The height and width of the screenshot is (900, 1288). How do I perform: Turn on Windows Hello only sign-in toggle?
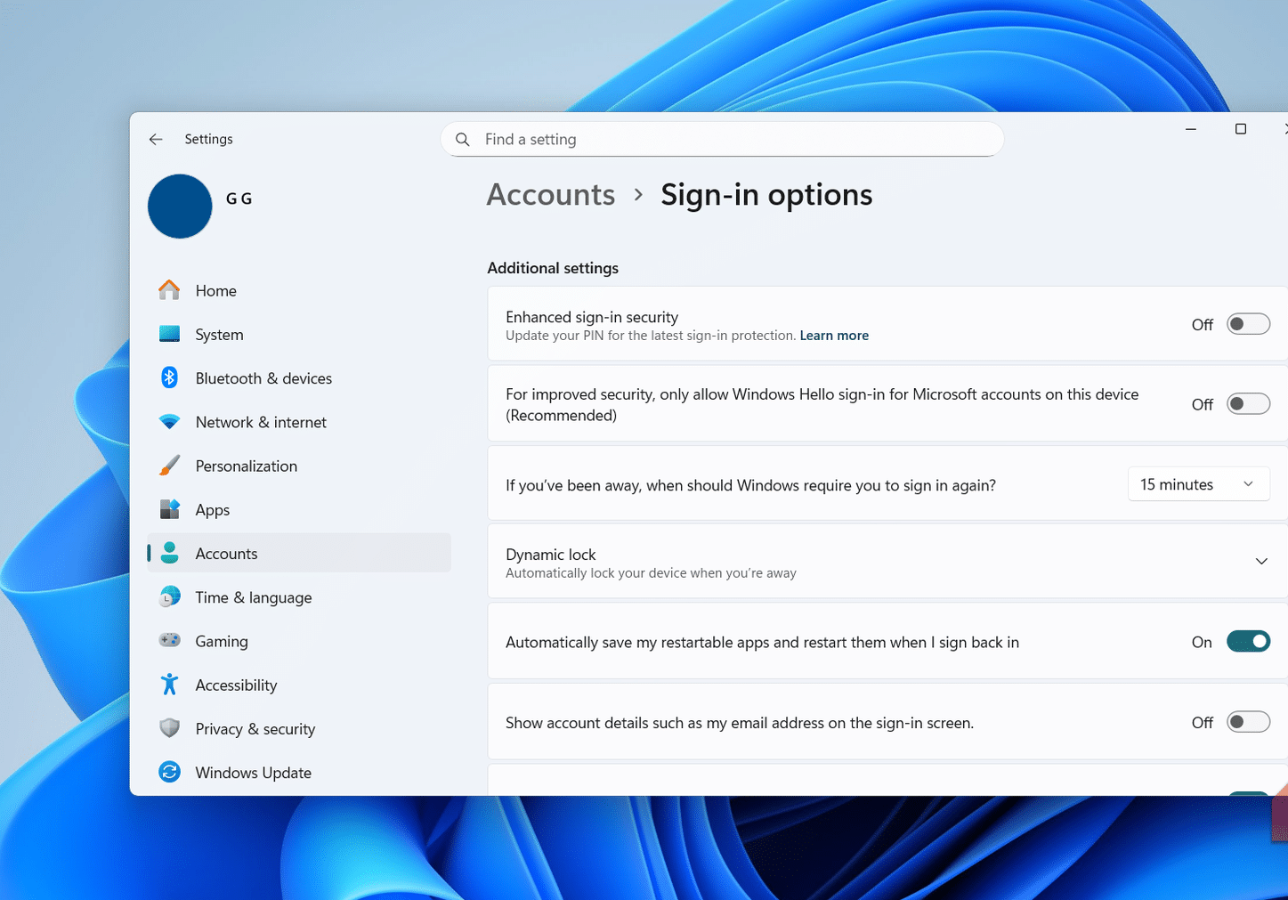pos(1248,404)
